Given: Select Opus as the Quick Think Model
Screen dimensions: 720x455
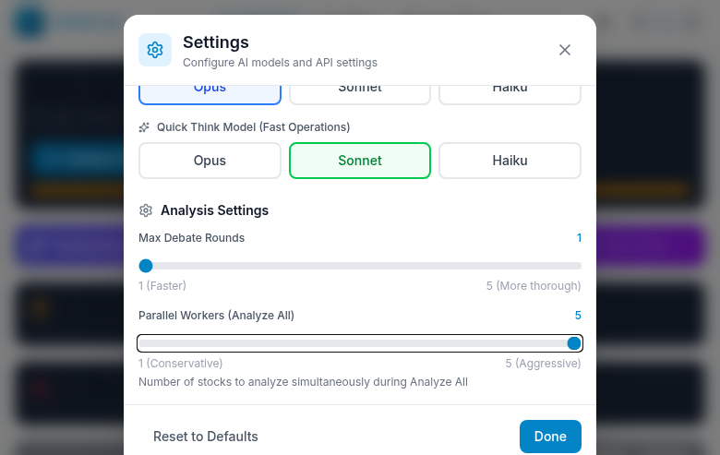Looking at the screenshot, I should [210, 160].
